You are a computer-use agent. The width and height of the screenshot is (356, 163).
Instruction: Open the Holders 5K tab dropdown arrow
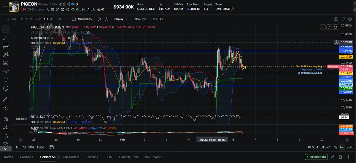[58, 157]
